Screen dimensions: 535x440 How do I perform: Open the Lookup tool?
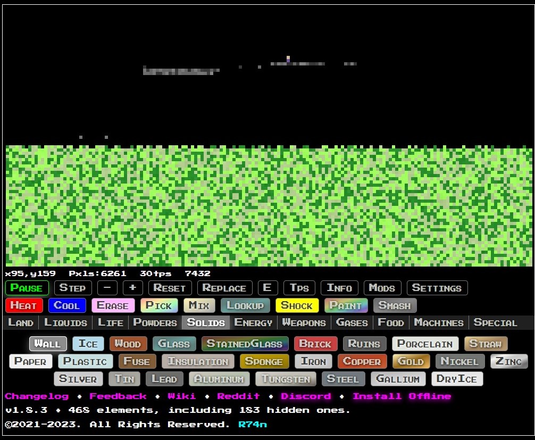point(245,305)
